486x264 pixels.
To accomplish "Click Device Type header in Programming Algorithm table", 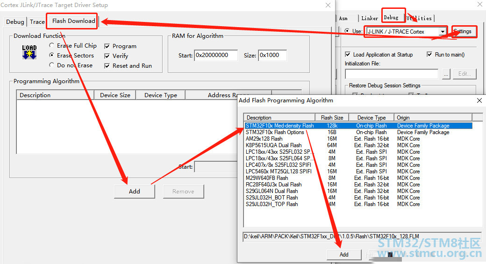I will (x=161, y=95).
